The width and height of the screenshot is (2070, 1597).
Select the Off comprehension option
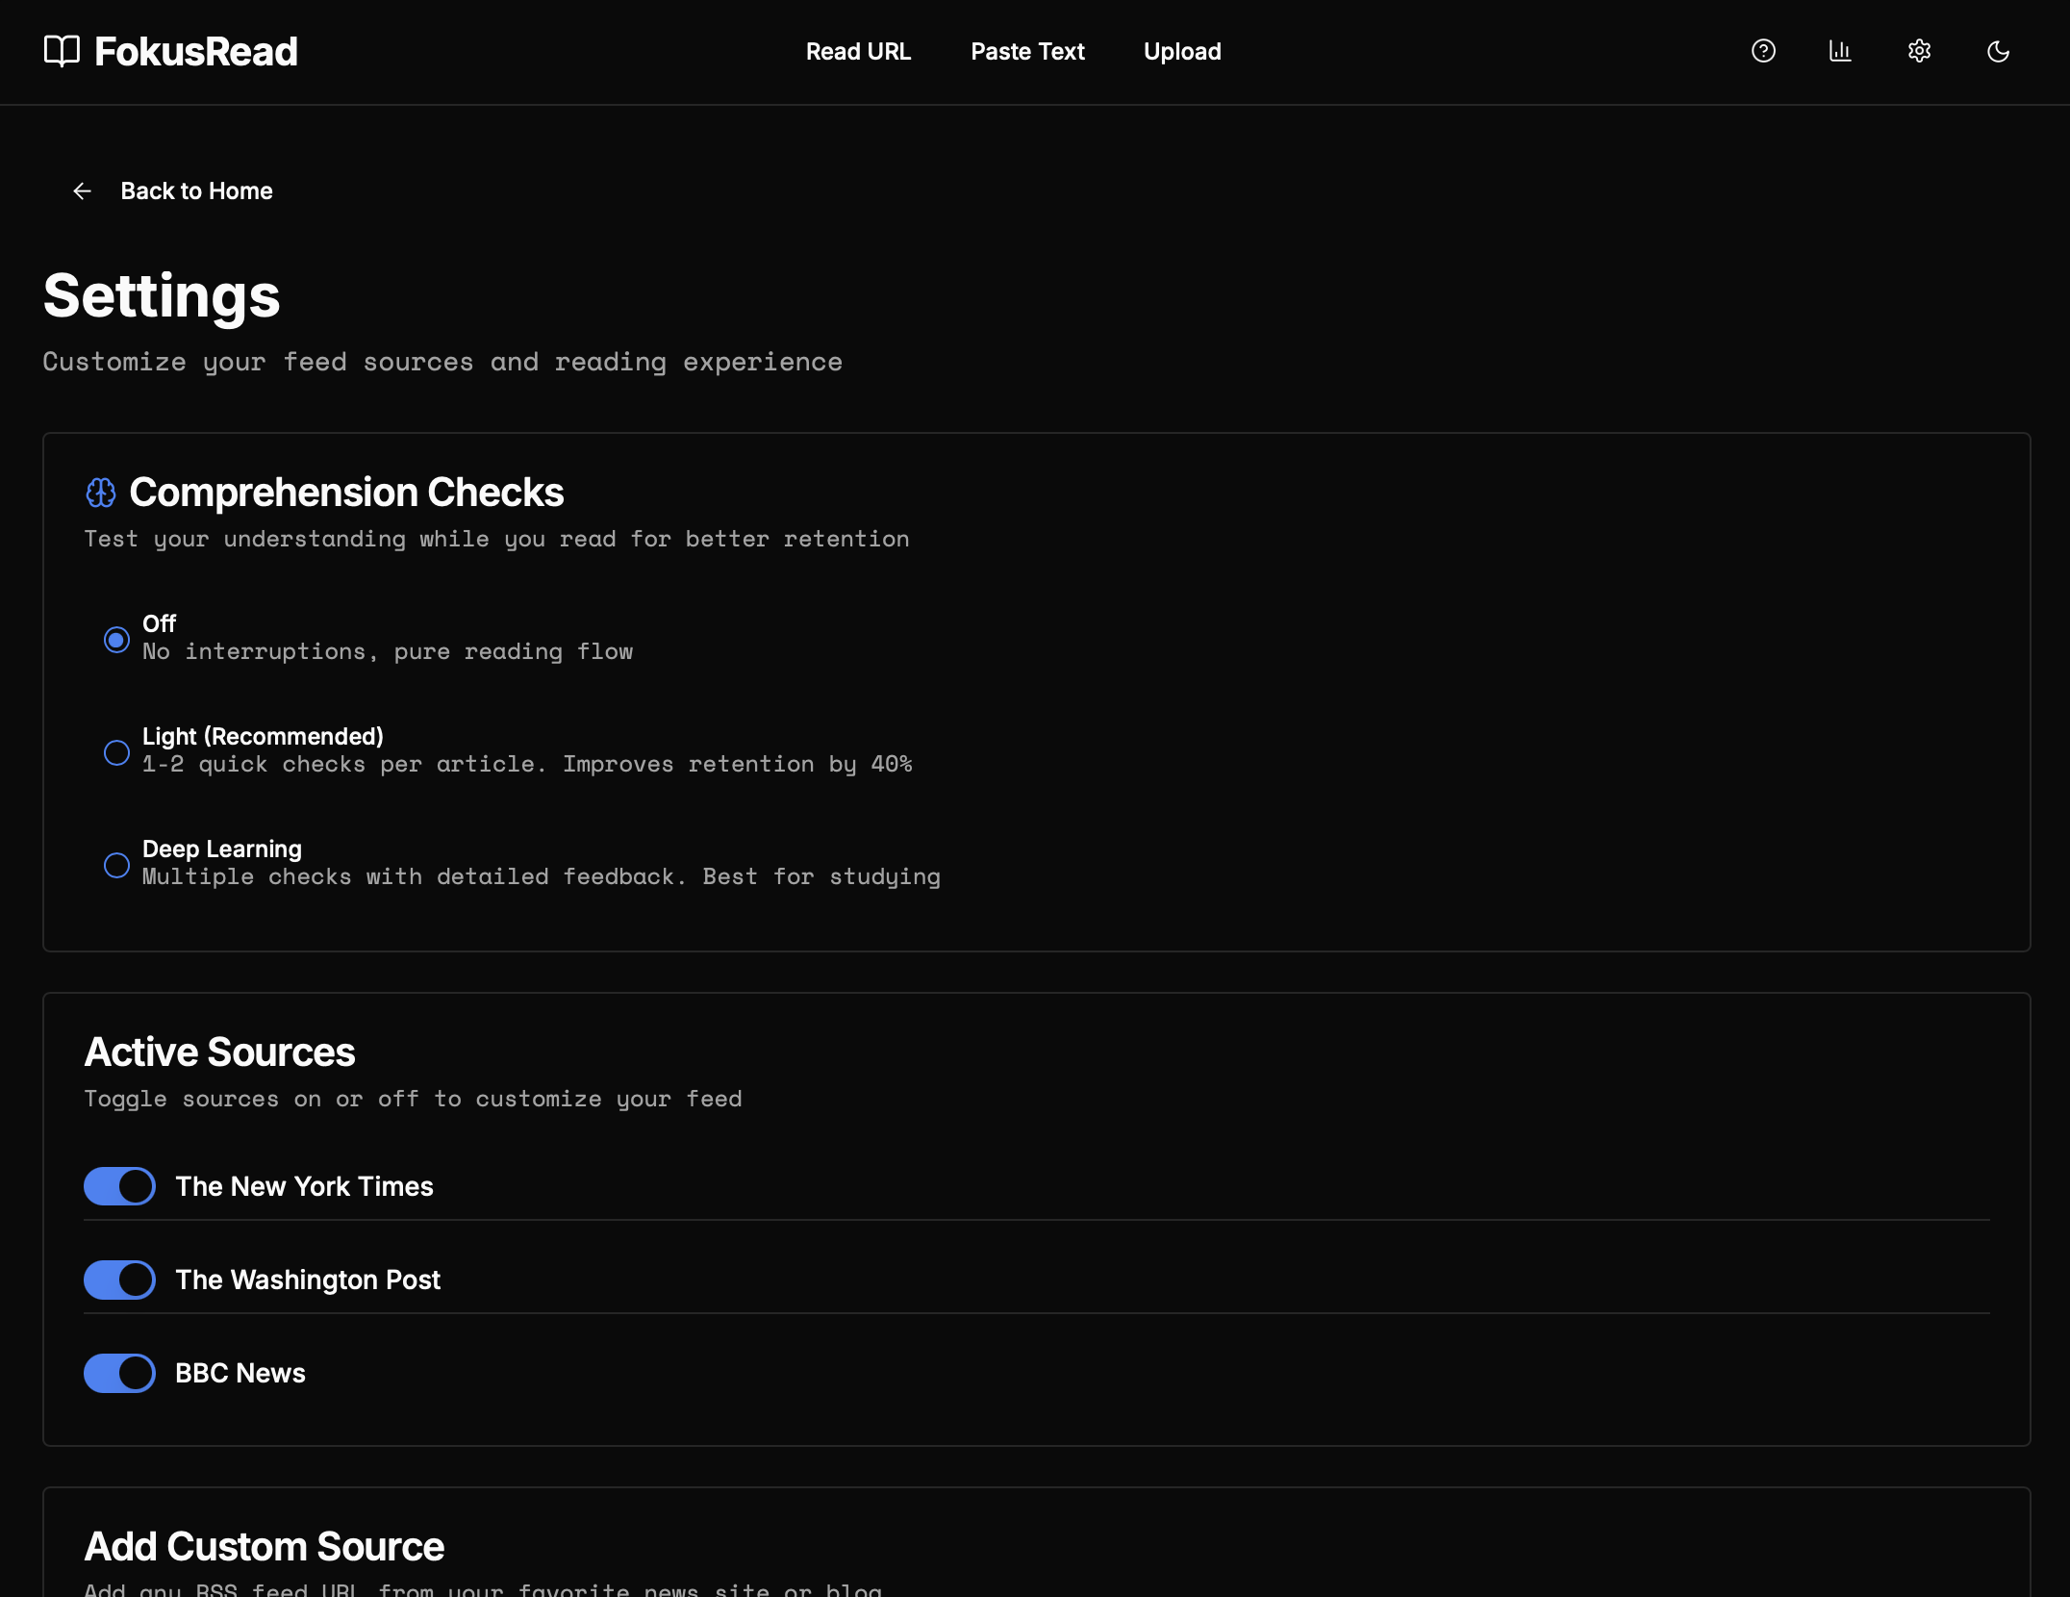tap(116, 640)
